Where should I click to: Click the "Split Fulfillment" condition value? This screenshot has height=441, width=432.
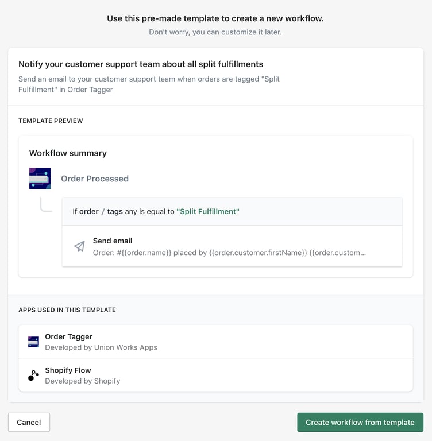(208, 211)
